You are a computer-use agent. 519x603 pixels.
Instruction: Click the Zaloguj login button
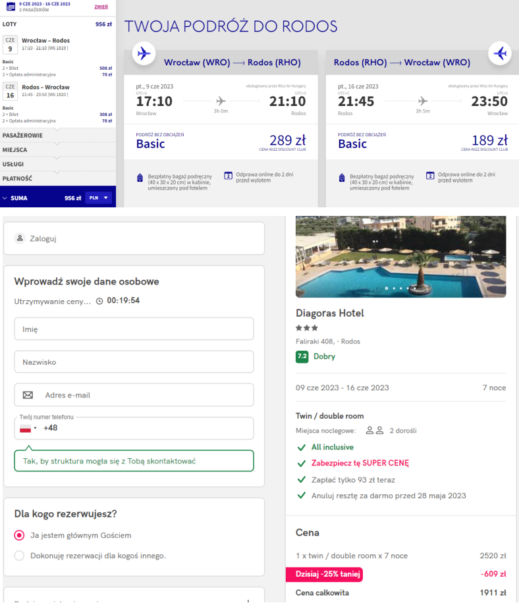pyautogui.click(x=134, y=238)
